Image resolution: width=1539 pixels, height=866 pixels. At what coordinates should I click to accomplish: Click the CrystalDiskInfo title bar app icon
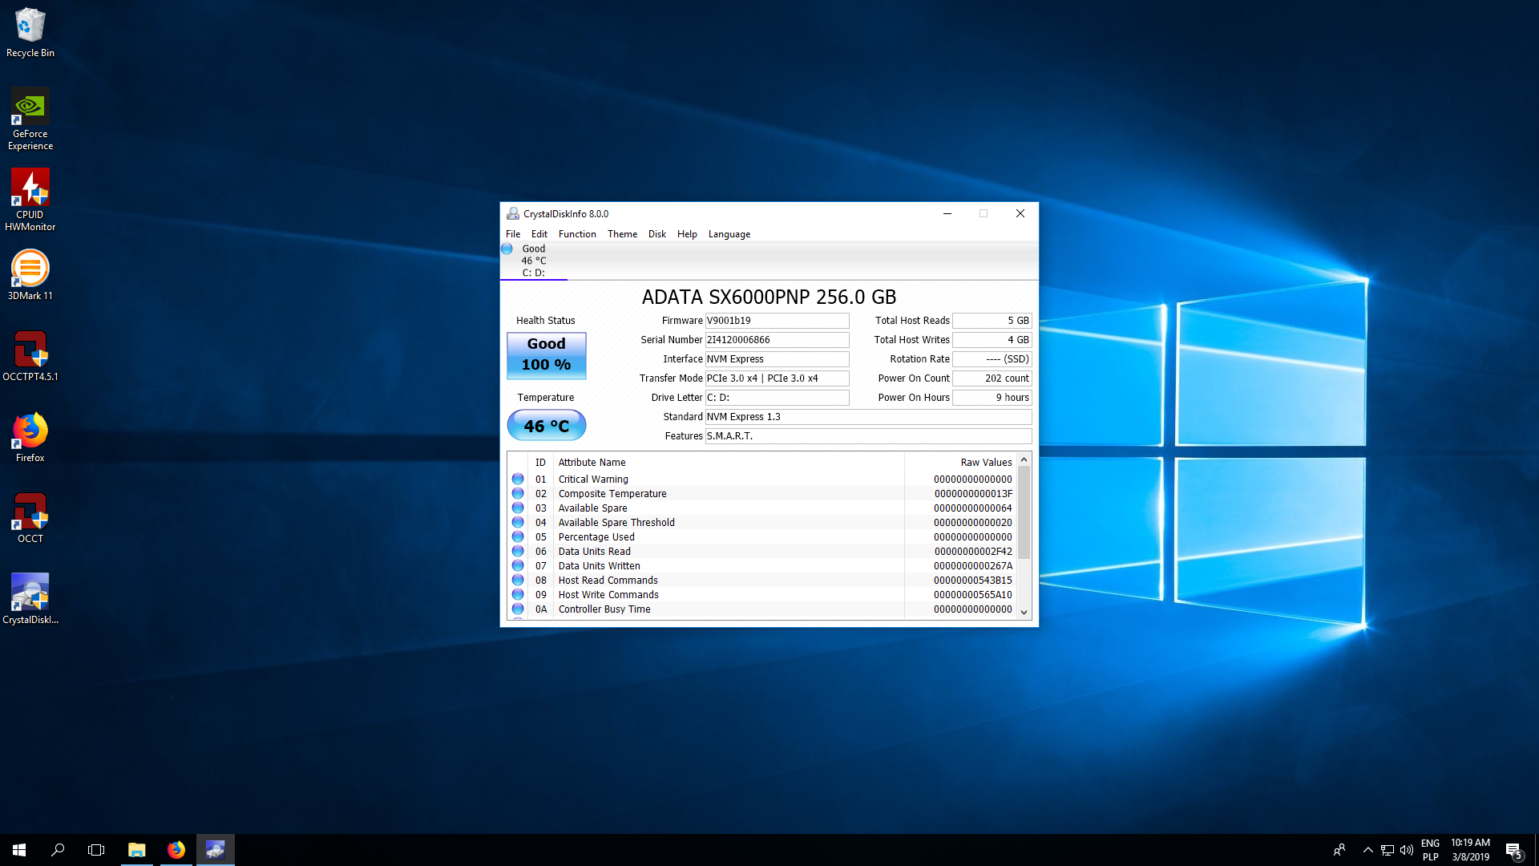tap(513, 213)
